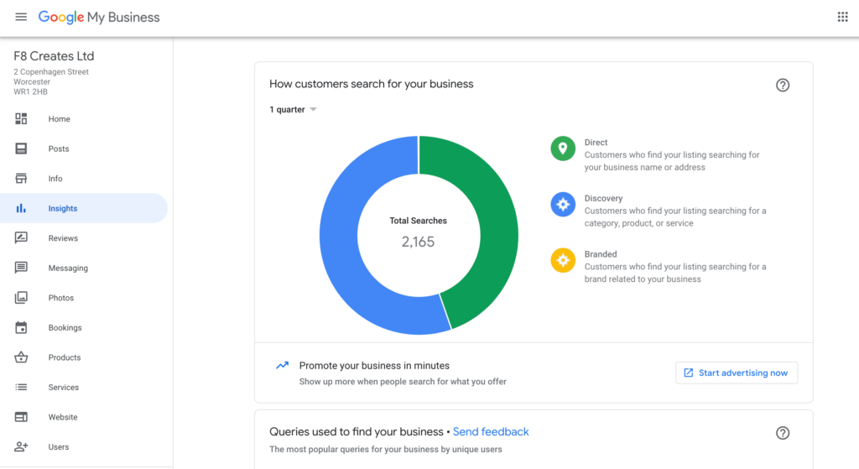Open Services from sidebar
The width and height of the screenshot is (859, 469).
pos(84,387)
